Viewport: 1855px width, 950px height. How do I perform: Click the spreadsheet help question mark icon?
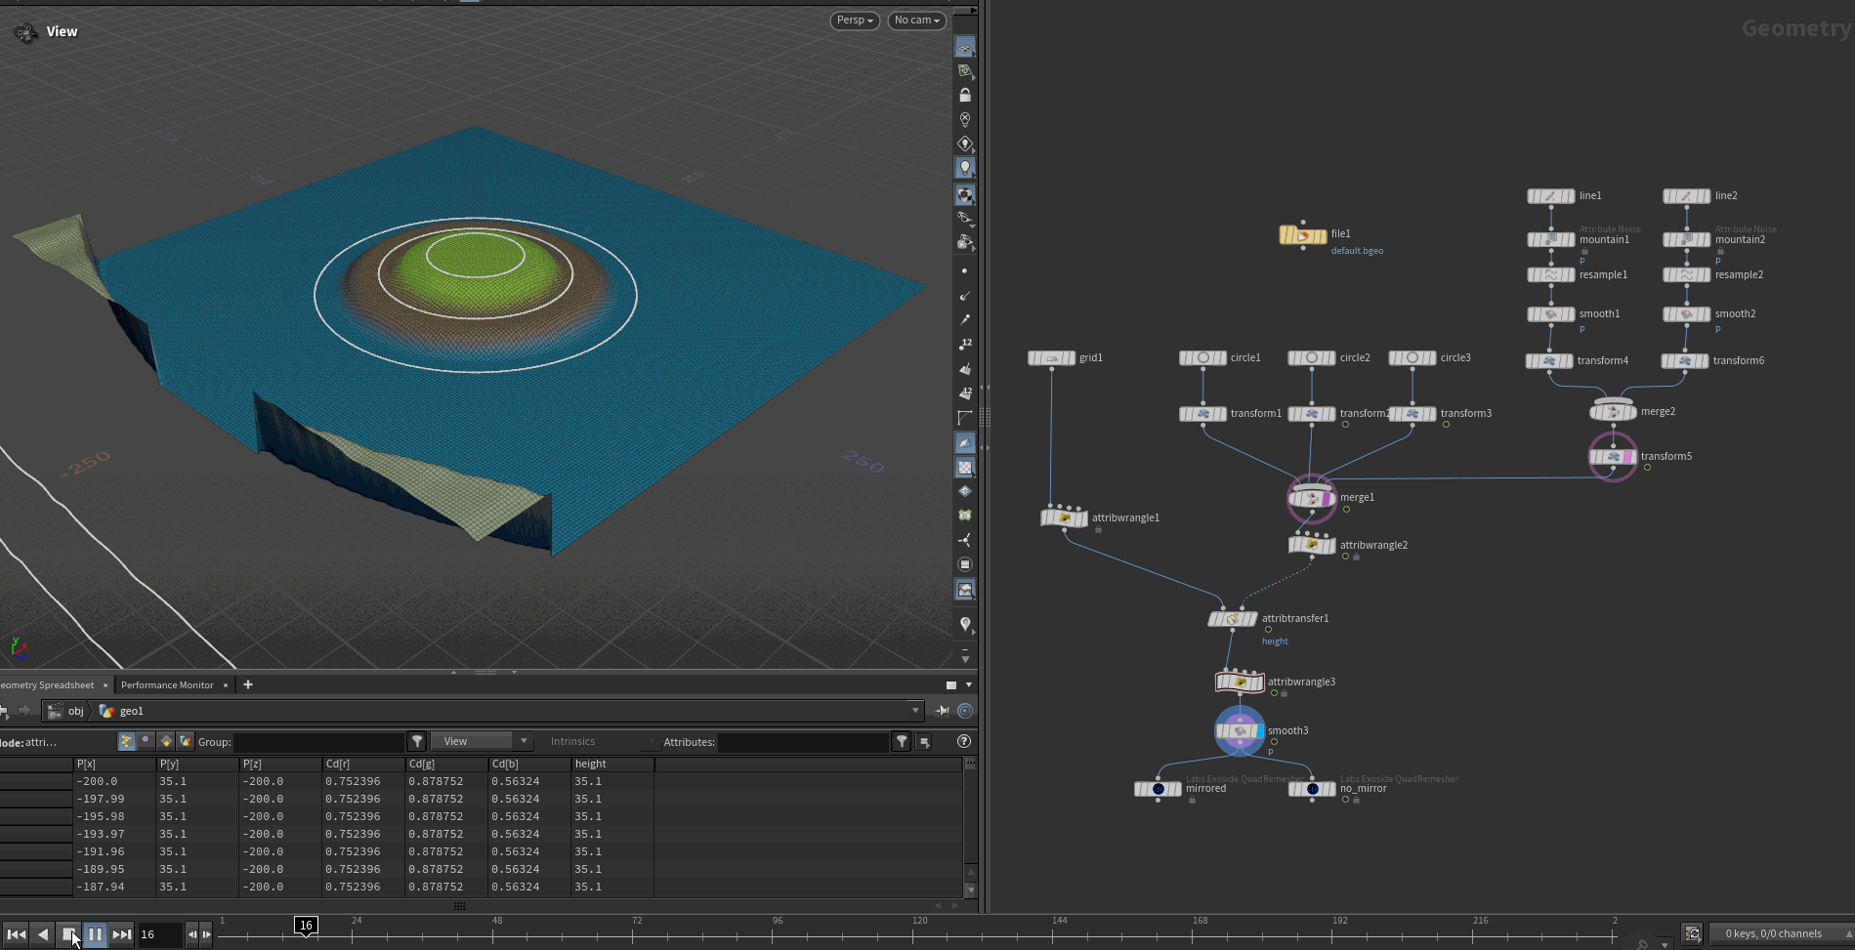[964, 742]
